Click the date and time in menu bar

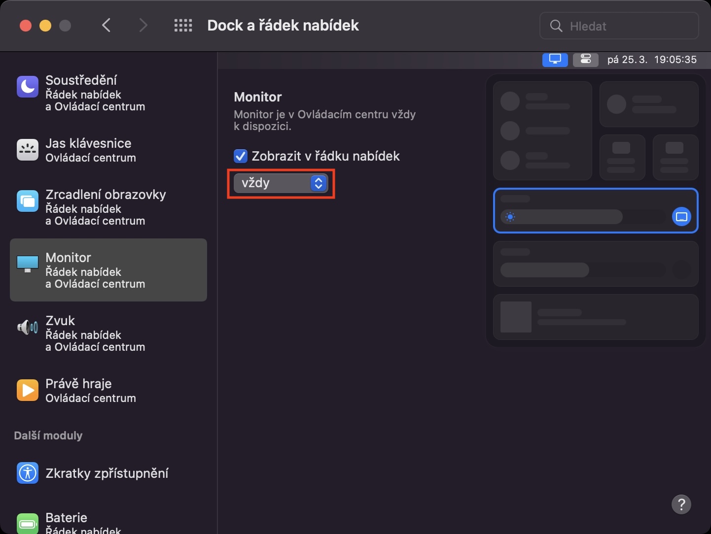651,59
